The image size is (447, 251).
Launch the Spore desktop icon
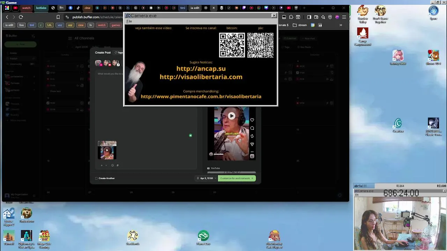coord(433,13)
